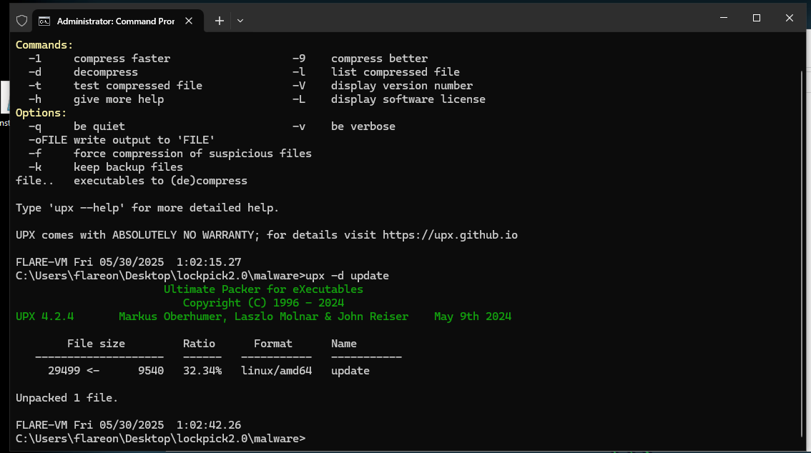Click '-k keep backup files' line

pyautogui.click(x=106, y=167)
